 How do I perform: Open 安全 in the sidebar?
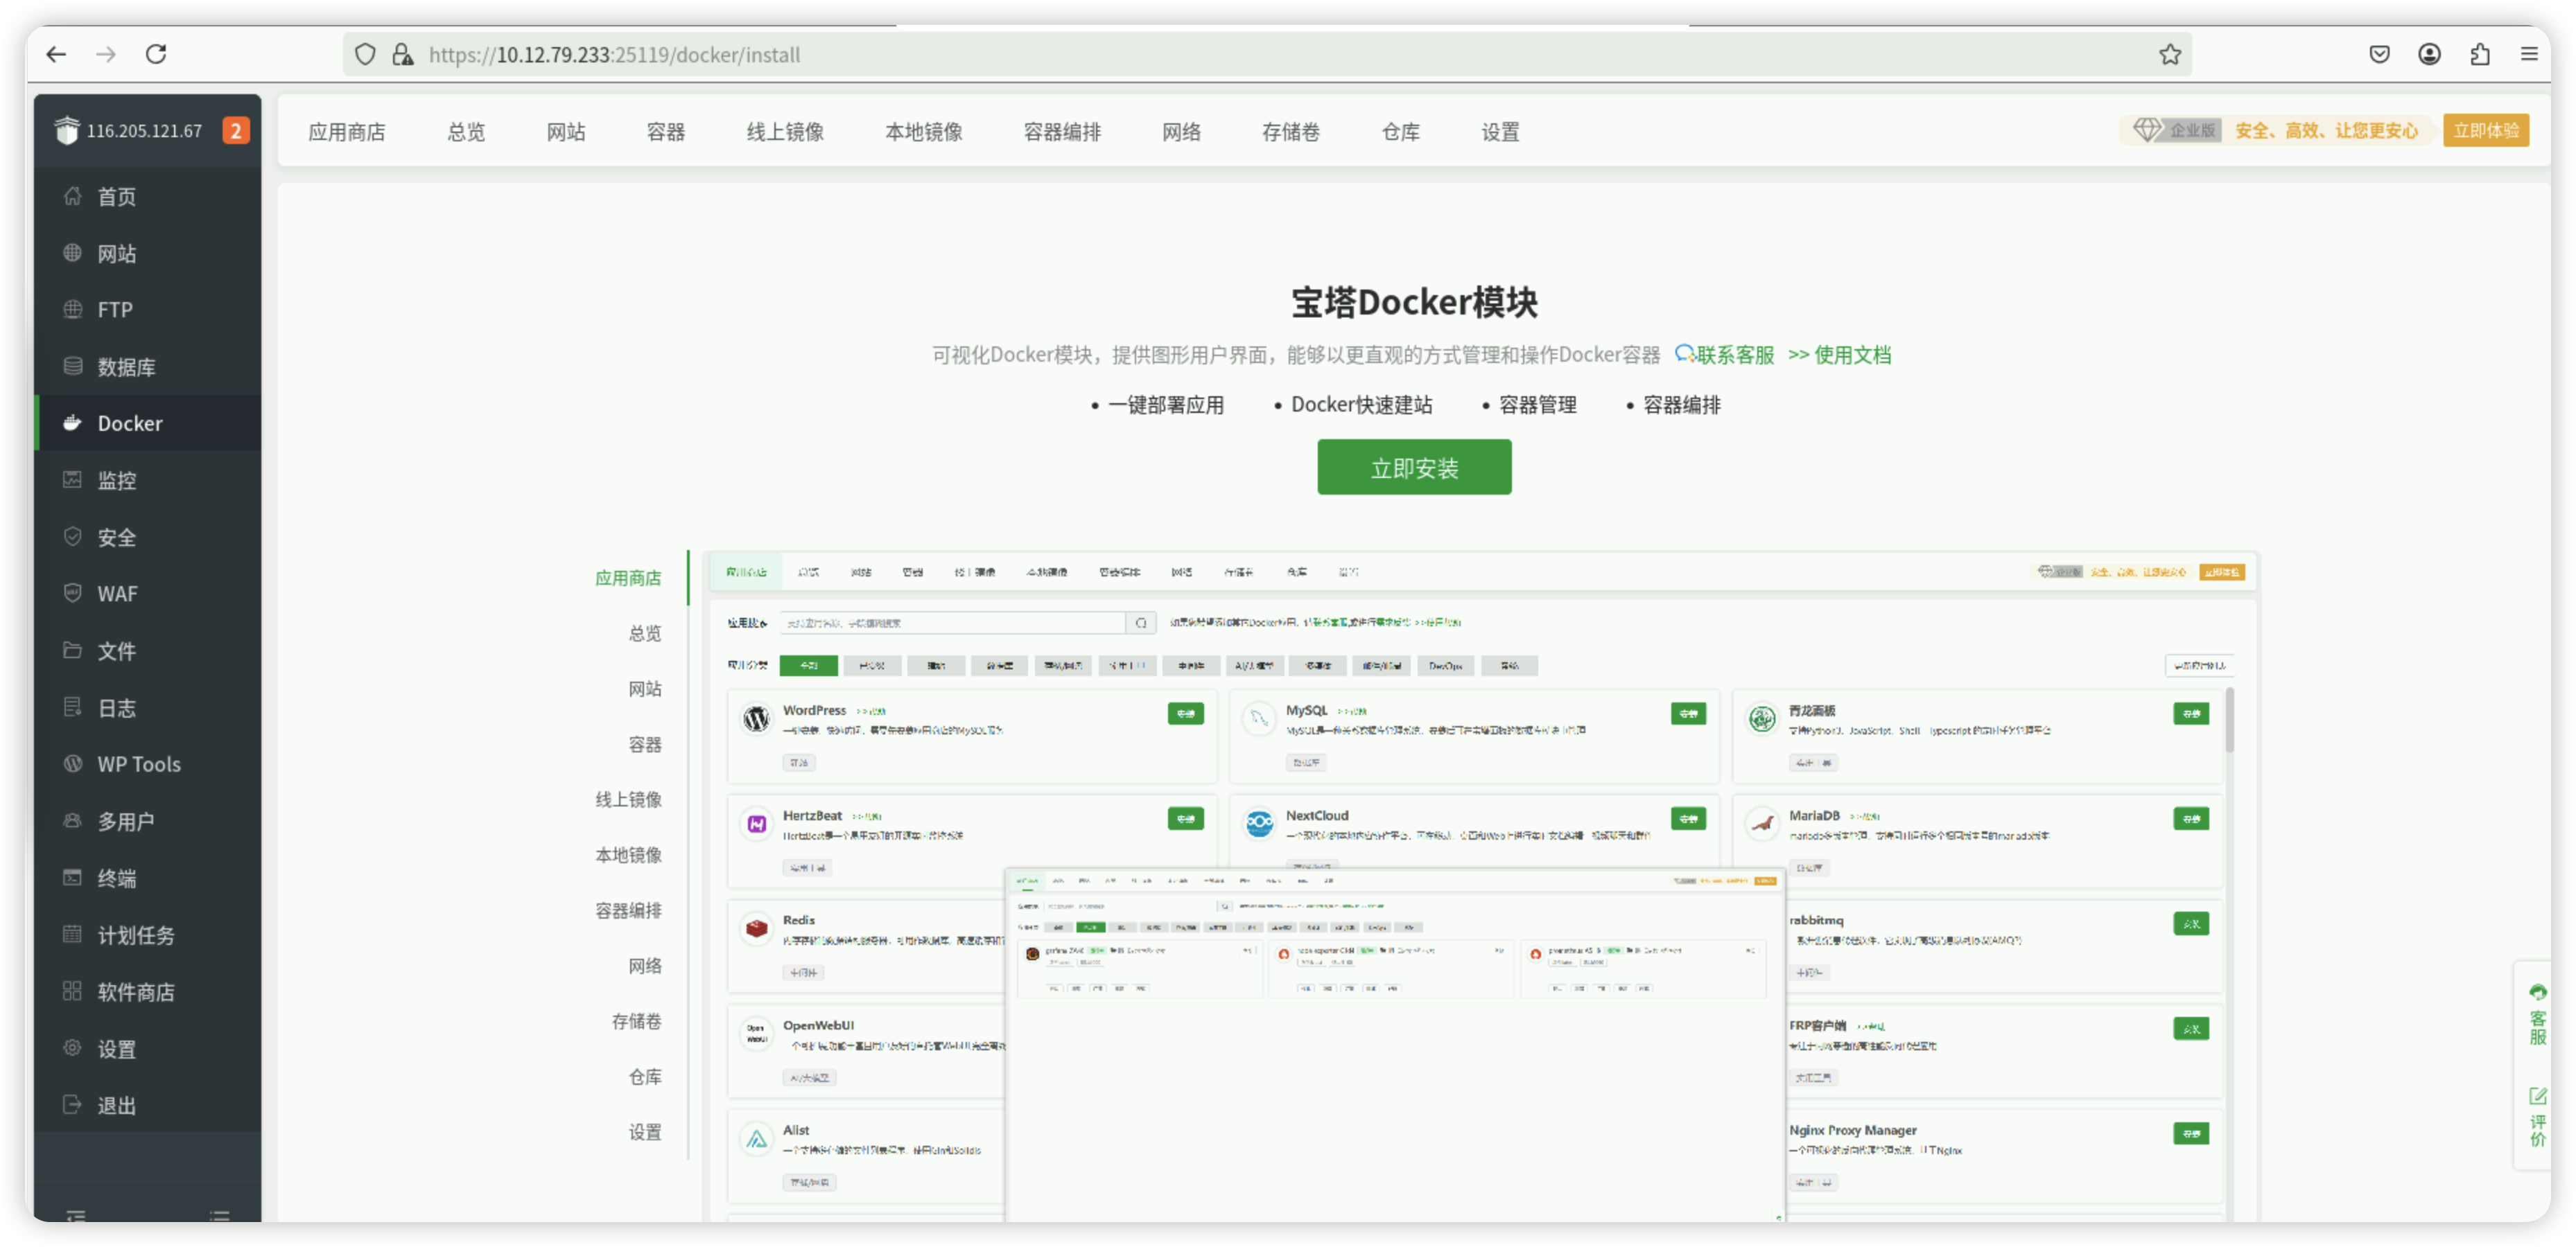(147, 538)
